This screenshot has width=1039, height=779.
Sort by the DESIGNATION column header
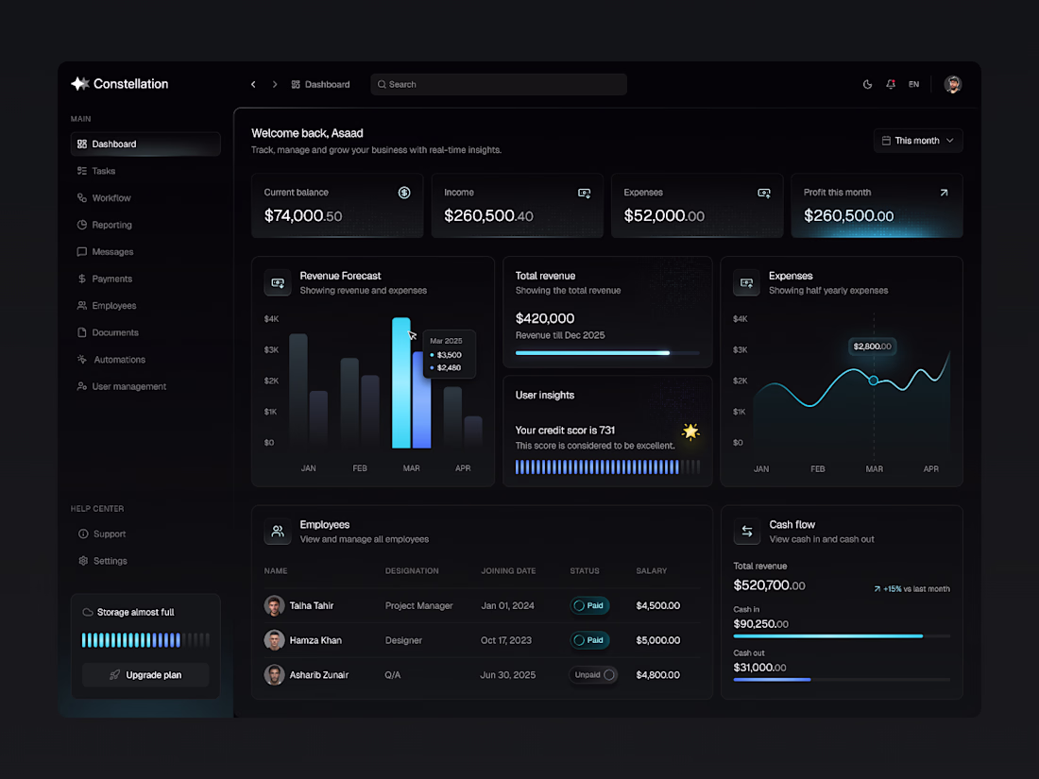[412, 570]
